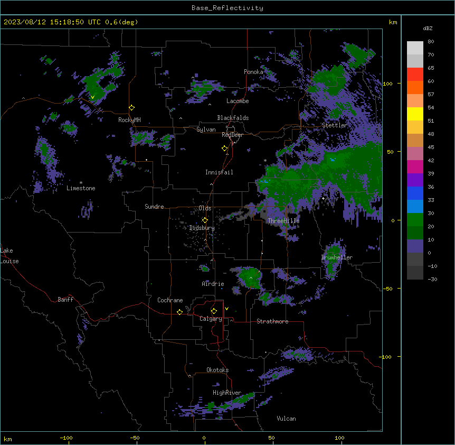Image resolution: width=455 pixels, height=445 pixels.
Task: Select the RedDeer city label
Action: pos(232,135)
